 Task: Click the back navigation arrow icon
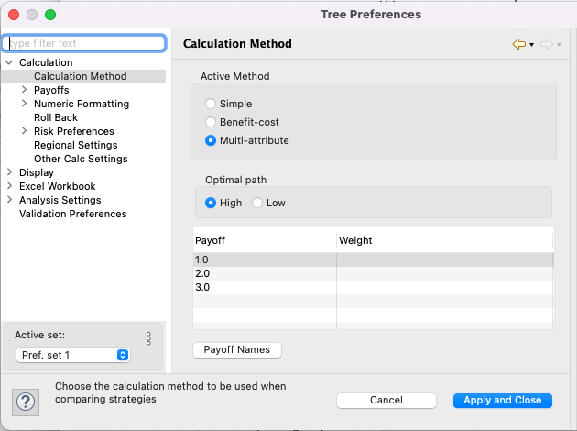coord(518,44)
